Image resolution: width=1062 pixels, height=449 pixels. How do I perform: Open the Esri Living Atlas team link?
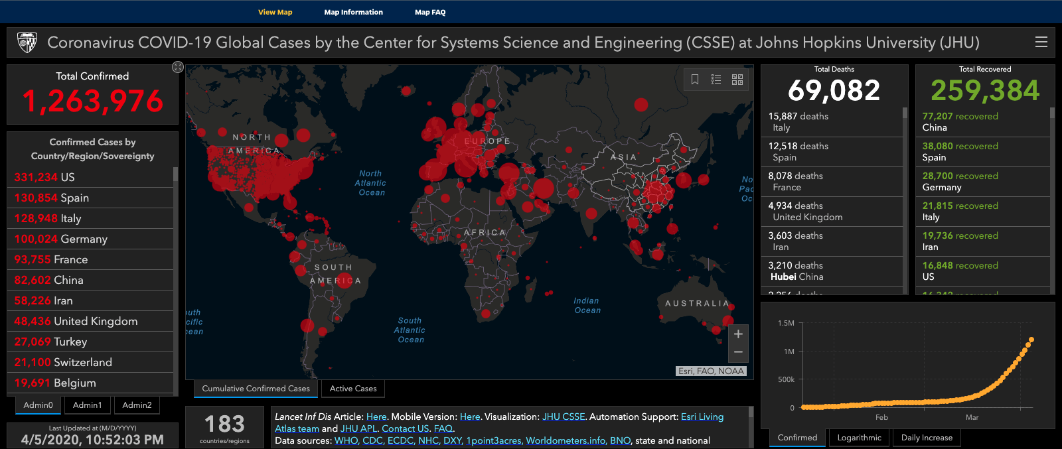702,417
